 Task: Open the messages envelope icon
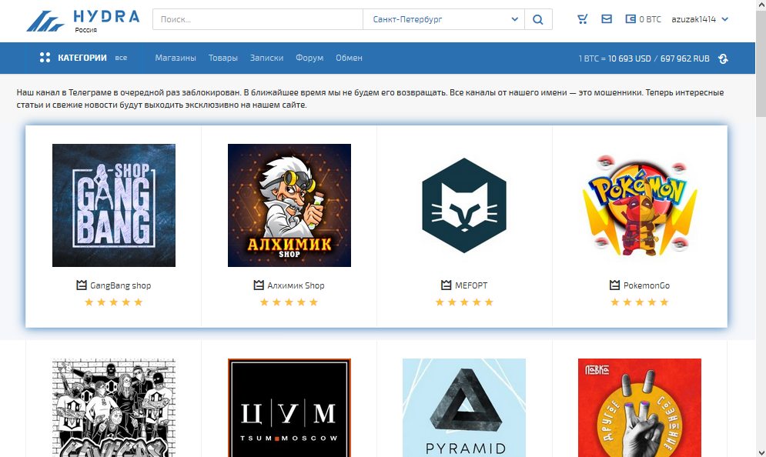point(606,19)
